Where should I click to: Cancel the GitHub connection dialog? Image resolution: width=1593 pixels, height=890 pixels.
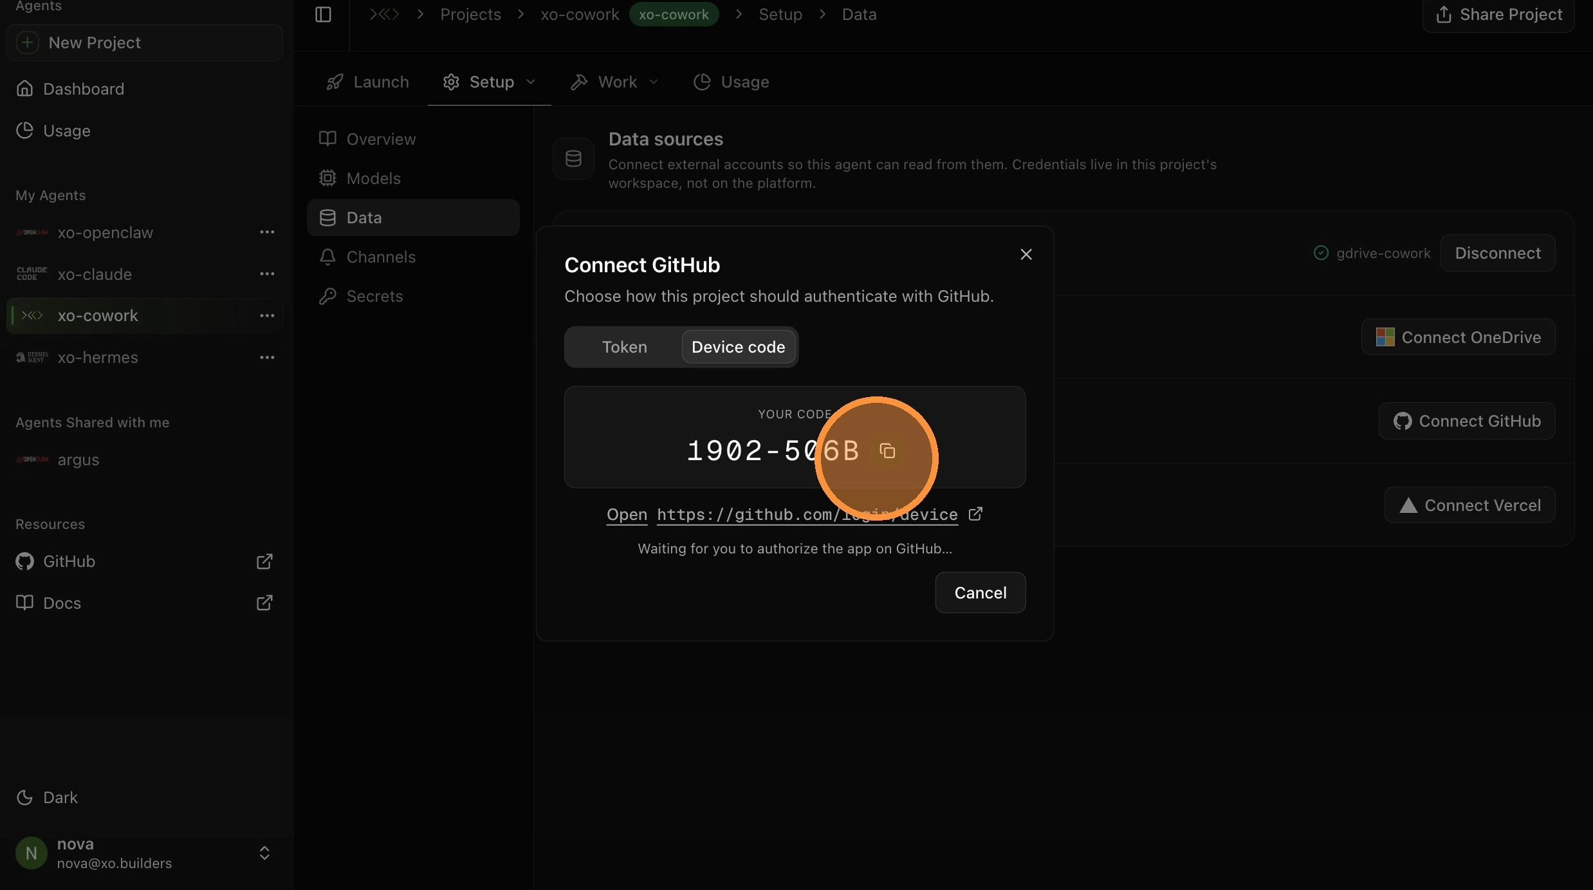tap(980, 593)
